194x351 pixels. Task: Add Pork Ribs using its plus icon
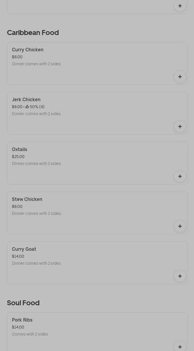[180, 347]
